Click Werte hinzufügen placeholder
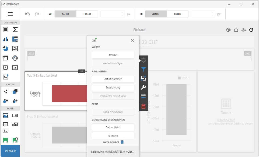 pyautogui.click(x=113, y=63)
